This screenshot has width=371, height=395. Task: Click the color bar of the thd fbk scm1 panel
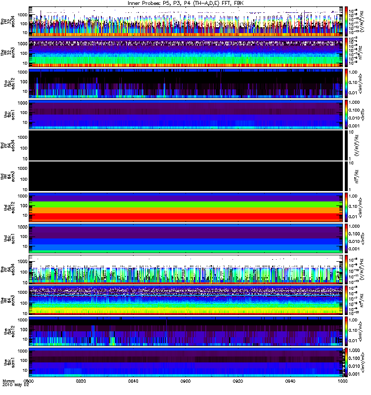pos(346,238)
